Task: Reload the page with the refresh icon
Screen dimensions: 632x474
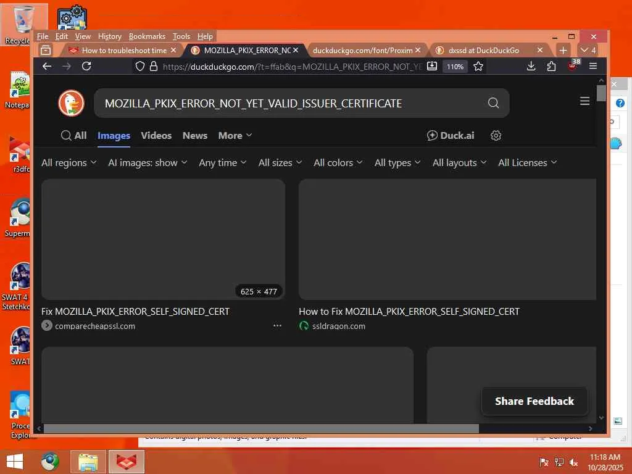Action: coord(86,67)
